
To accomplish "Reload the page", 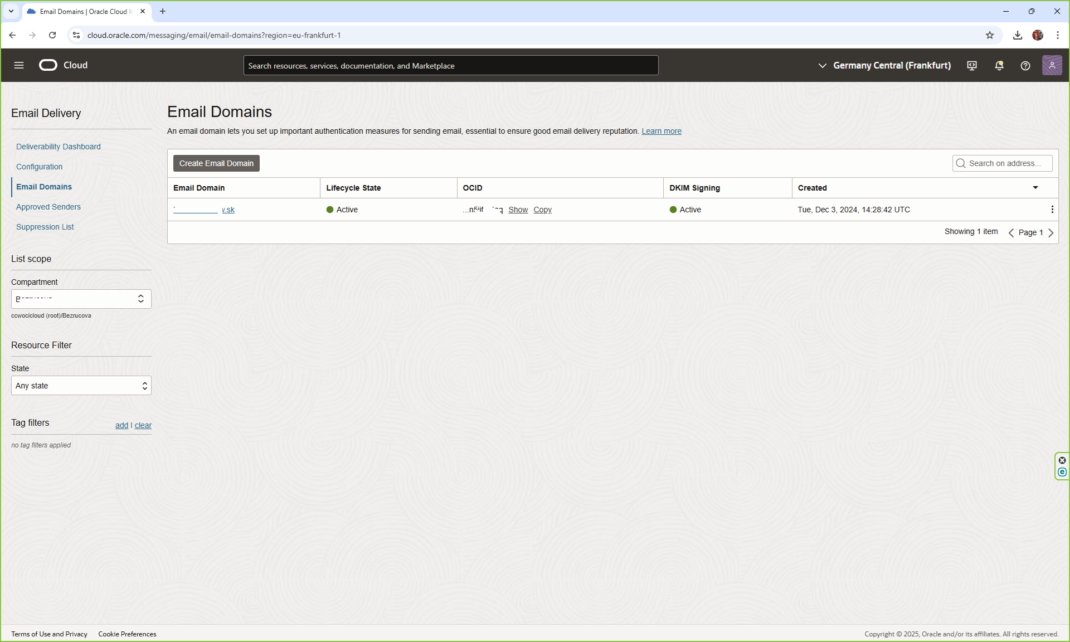I will click(52, 35).
